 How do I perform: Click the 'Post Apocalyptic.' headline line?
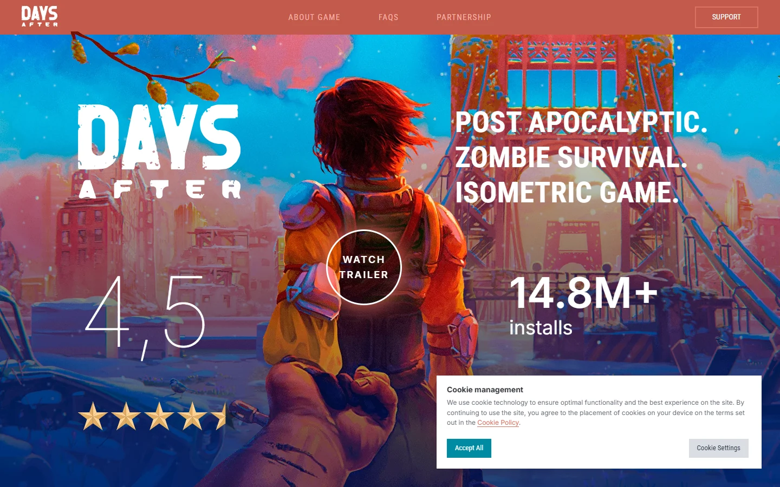click(581, 122)
